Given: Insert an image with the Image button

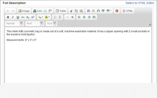Looking at the screenshot, I should [x=24, y=11].
